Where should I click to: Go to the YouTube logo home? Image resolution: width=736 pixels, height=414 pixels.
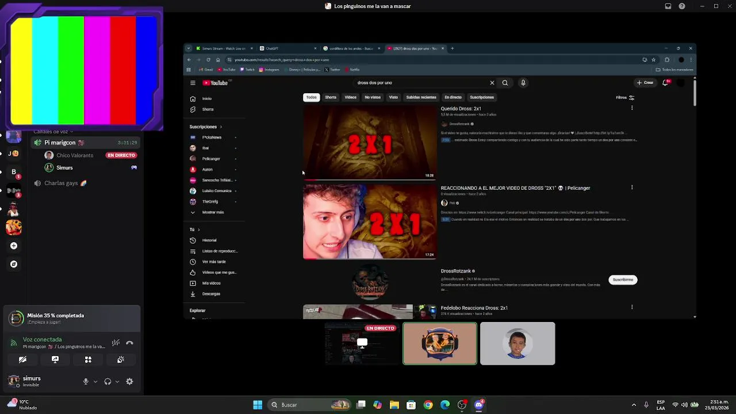[x=215, y=83]
